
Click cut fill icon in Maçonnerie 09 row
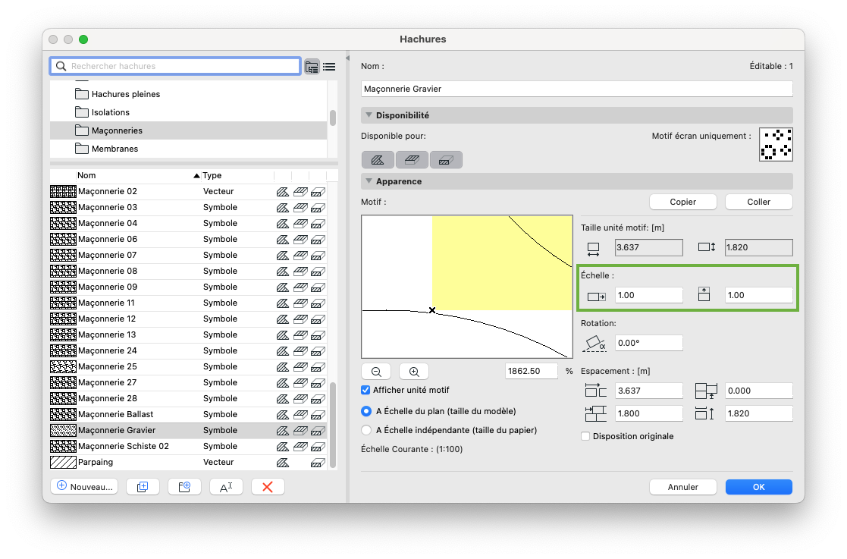(x=318, y=287)
